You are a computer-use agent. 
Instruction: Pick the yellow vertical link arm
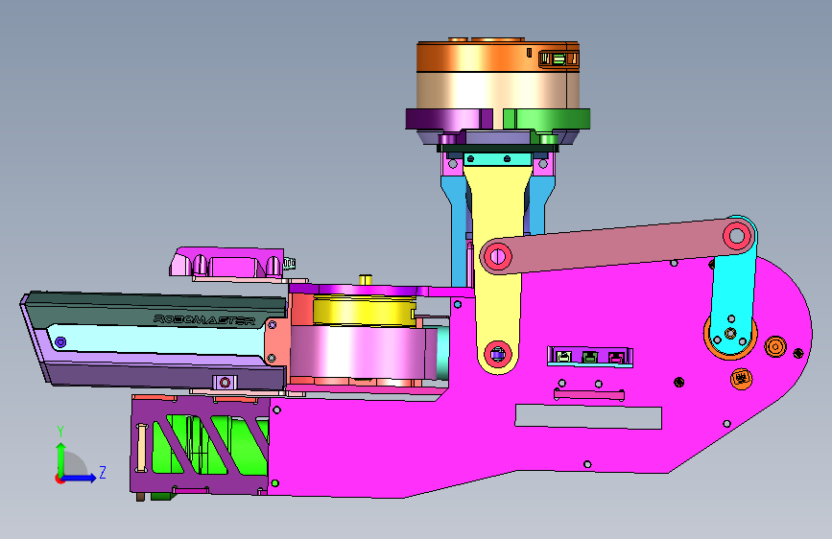498,223
